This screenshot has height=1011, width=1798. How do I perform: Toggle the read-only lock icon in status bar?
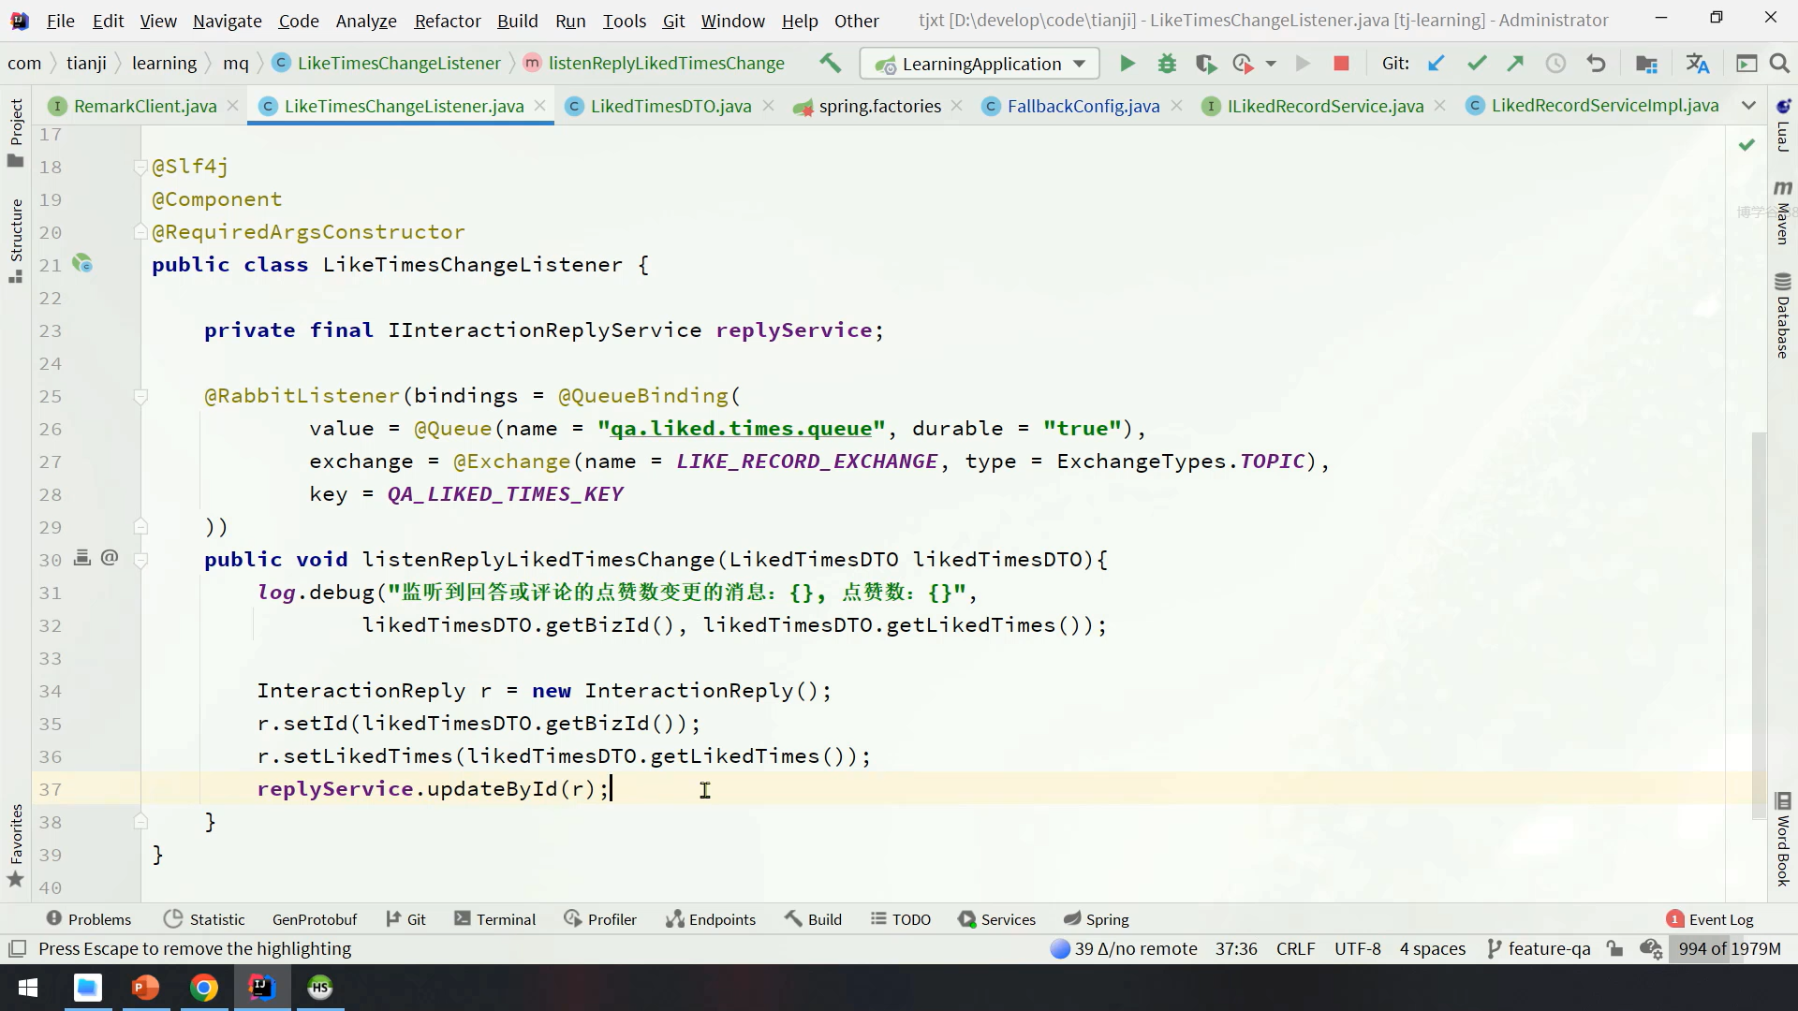(x=1614, y=948)
